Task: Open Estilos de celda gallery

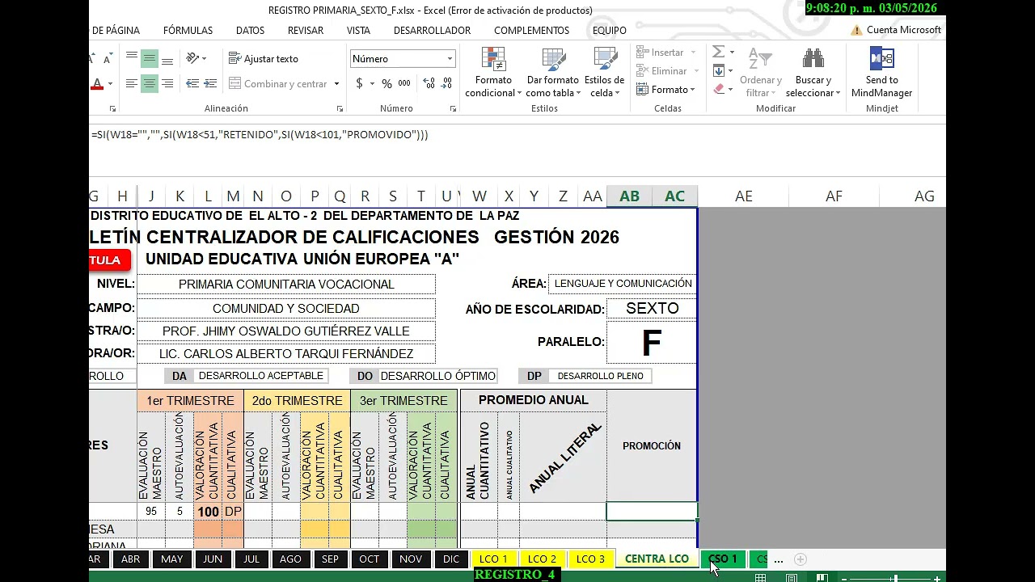Action: [x=604, y=72]
